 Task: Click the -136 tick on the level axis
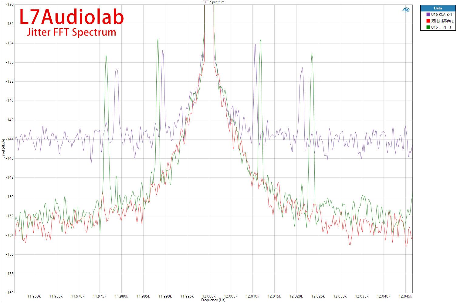pyautogui.click(x=10, y=62)
